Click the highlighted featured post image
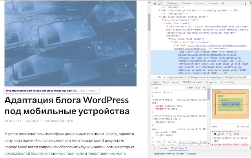The height and width of the screenshot is (158, 251). [71, 43]
